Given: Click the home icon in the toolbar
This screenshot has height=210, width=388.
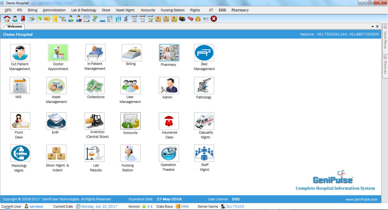Looking at the screenshot, I should coord(7,19).
